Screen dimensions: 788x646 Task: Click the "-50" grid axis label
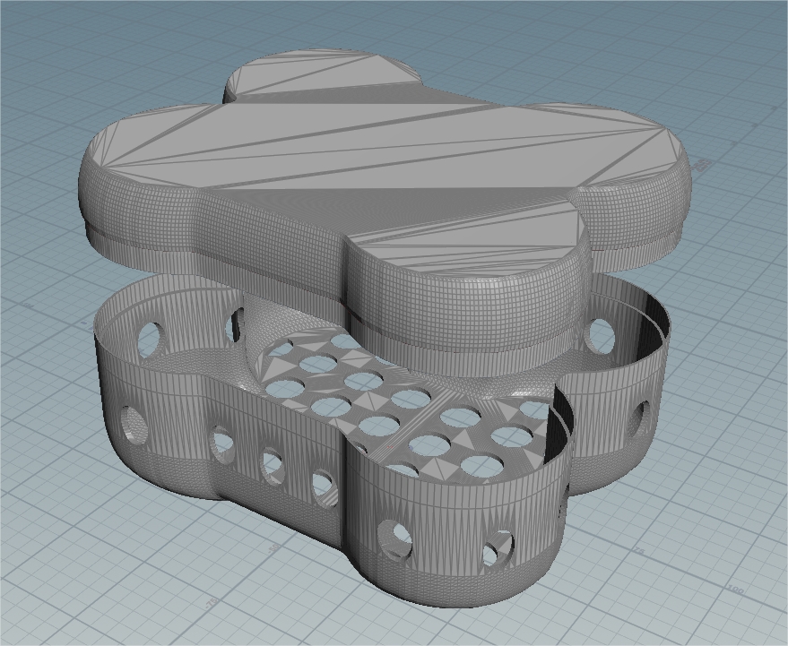coord(274,548)
